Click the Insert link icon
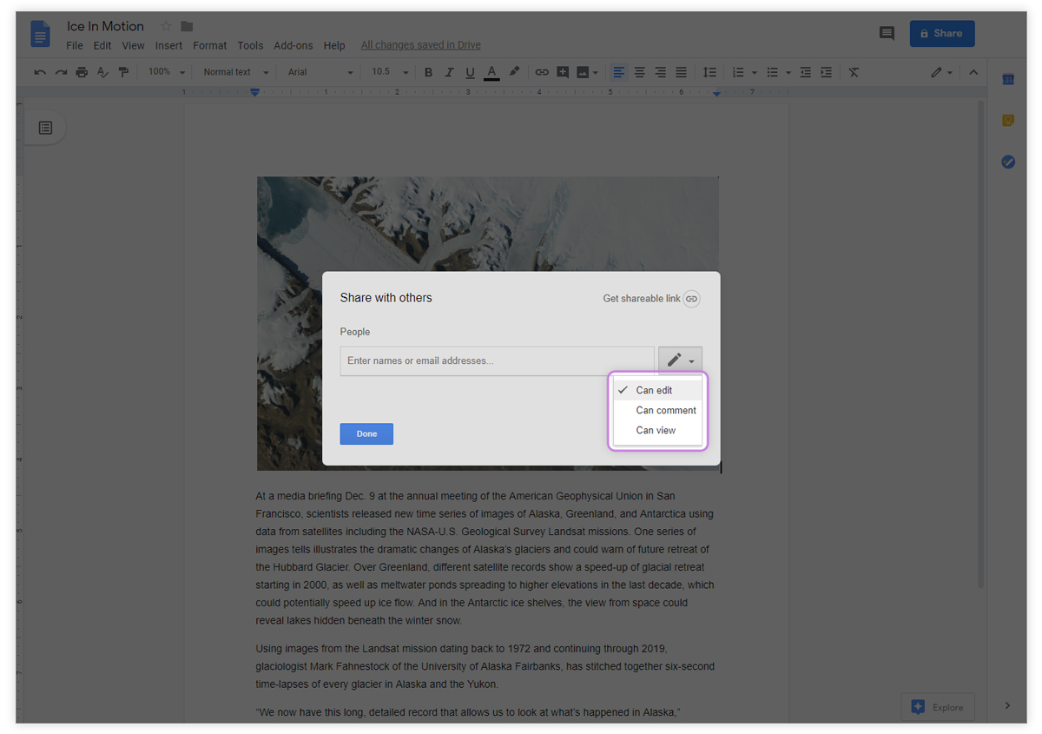1042x734 pixels. pyautogui.click(x=542, y=72)
